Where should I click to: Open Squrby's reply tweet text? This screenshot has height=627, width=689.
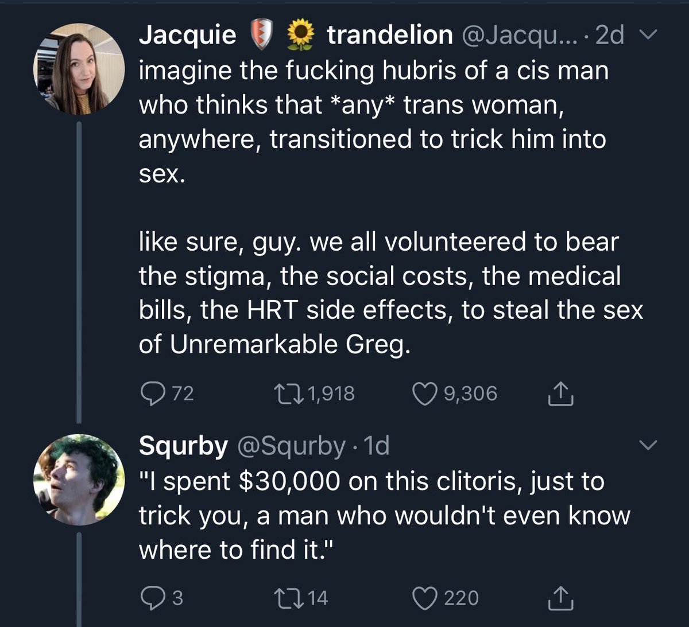385,515
